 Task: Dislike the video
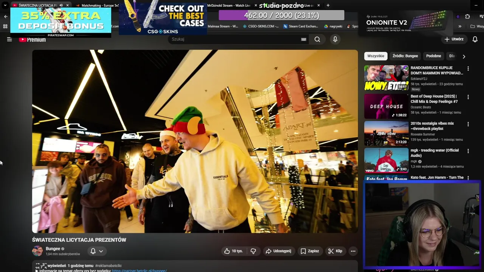[x=253, y=251]
